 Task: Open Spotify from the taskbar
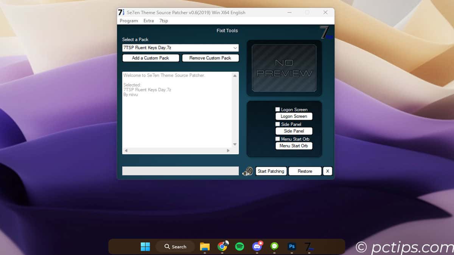point(240,246)
